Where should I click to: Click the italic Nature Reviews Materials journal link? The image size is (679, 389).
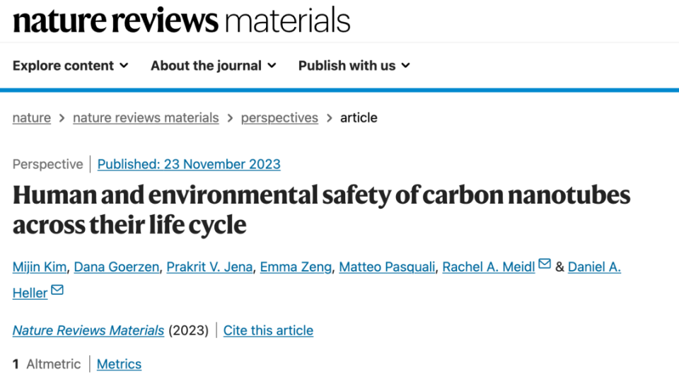(x=88, y=330)
